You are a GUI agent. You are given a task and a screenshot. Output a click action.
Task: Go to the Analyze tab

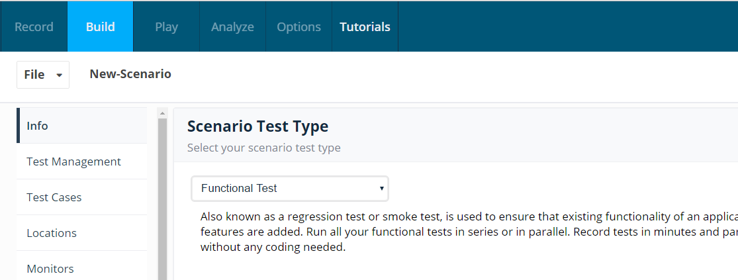coord(232,27)
